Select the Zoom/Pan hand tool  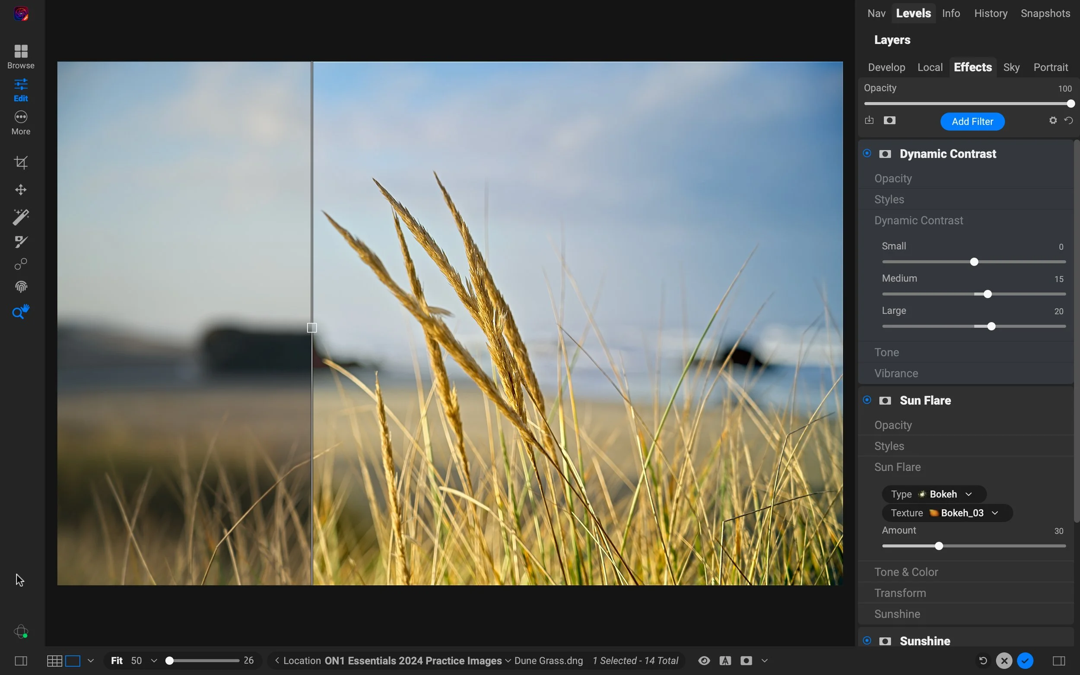(x=21, y=312)
